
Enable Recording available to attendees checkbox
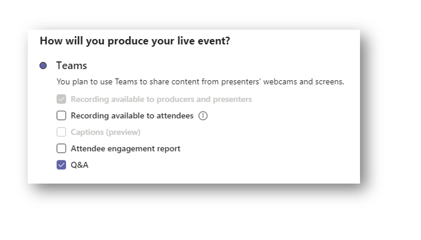point(61,116)
